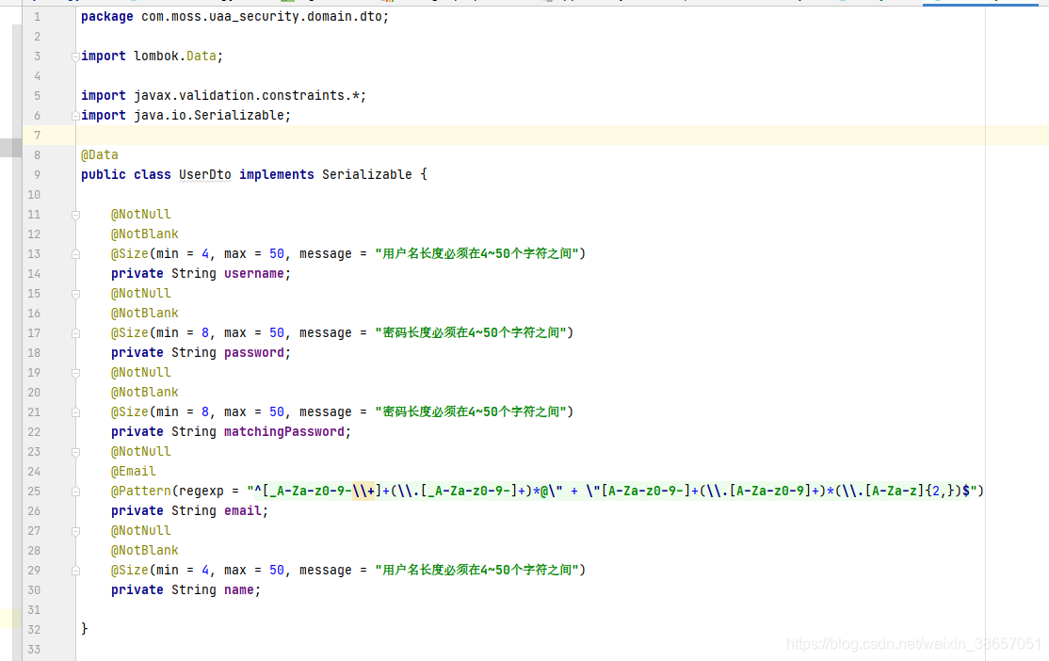The height and width of the screenshot is (661, 1049).
Task: Collapse annotations fold marker on line 15
Action: (75, 294)
